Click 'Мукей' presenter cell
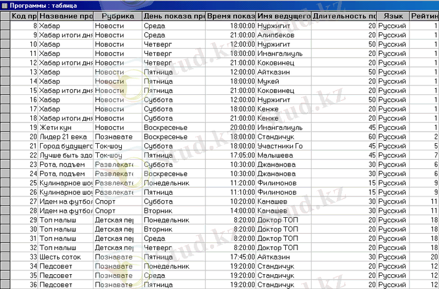 pos(284,81)
